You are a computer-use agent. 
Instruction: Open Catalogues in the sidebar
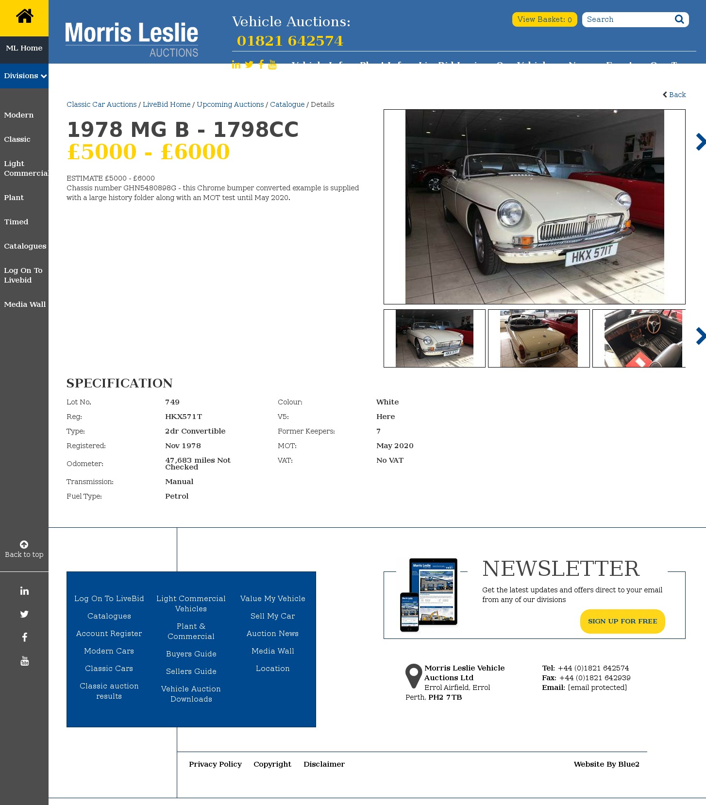coord(25,246)
